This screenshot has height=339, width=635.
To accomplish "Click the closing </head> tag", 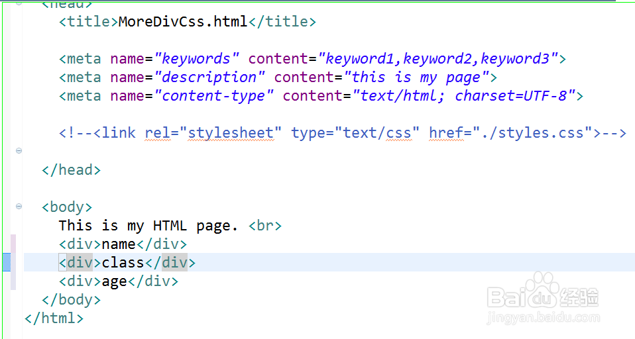I will point(72,170).
